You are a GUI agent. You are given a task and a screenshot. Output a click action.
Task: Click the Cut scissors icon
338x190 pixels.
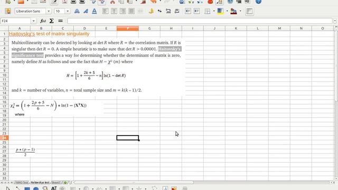coord(112,2)
